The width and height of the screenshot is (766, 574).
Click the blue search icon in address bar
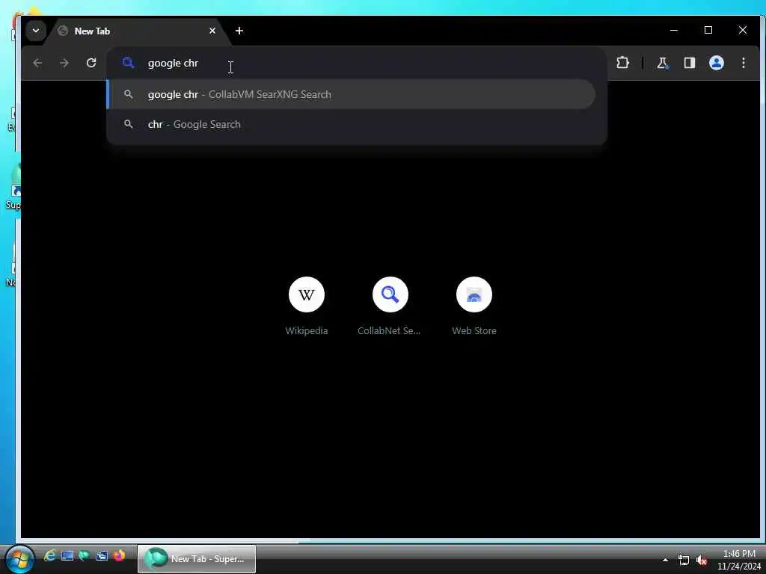click(128, 63)
